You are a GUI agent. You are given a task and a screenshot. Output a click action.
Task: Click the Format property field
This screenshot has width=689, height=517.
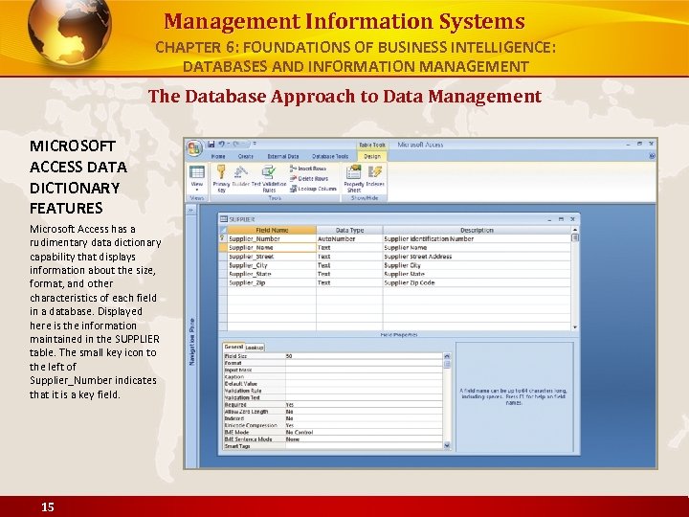(x=364, y=363)
